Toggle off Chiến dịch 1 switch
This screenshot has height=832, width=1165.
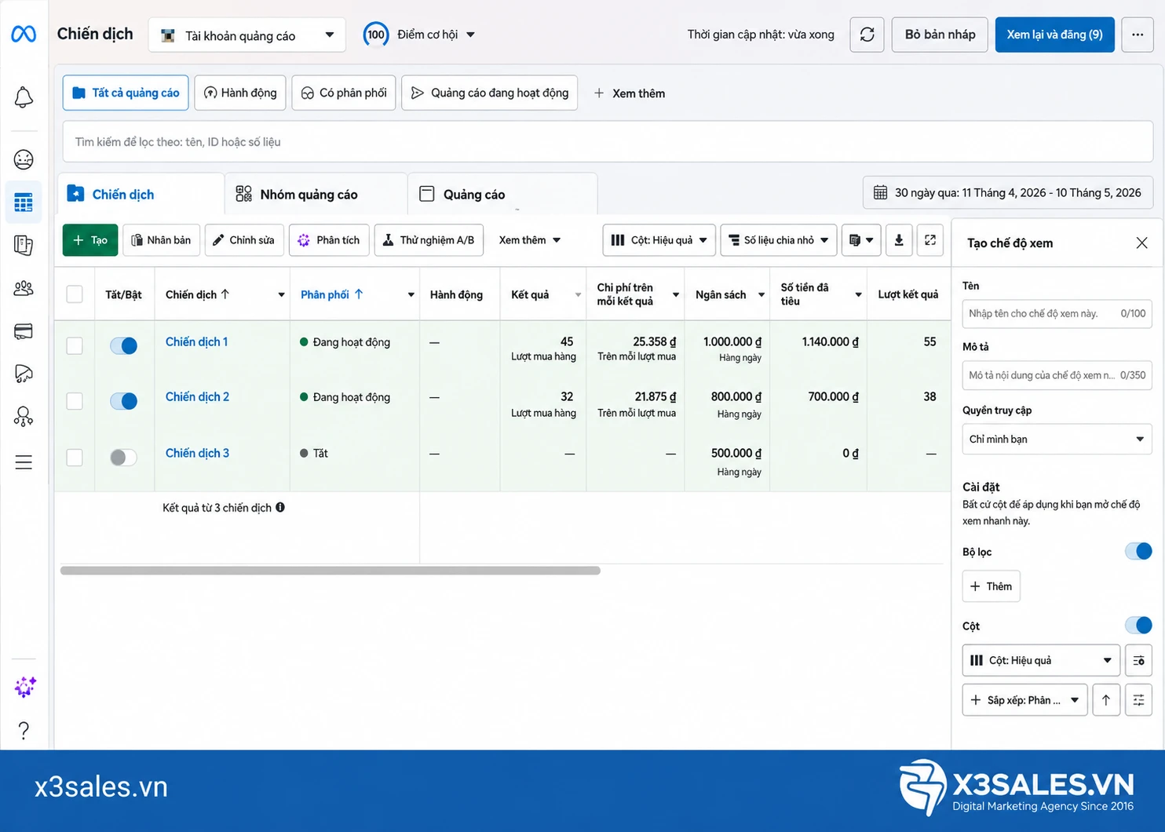[124, 345]
